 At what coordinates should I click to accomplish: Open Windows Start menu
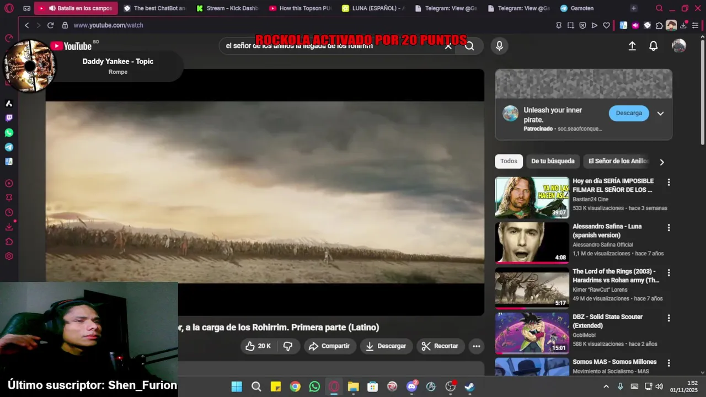point(237,387)
